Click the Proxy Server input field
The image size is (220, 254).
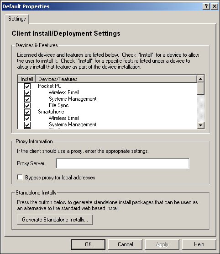click(122, 163)
